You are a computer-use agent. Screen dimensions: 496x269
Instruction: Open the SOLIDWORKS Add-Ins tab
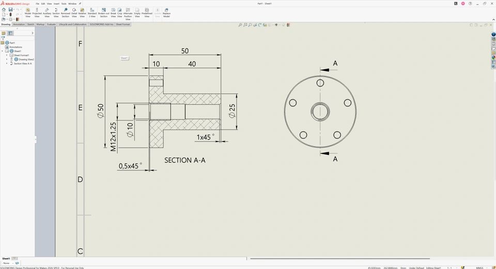tap(101, 24)
